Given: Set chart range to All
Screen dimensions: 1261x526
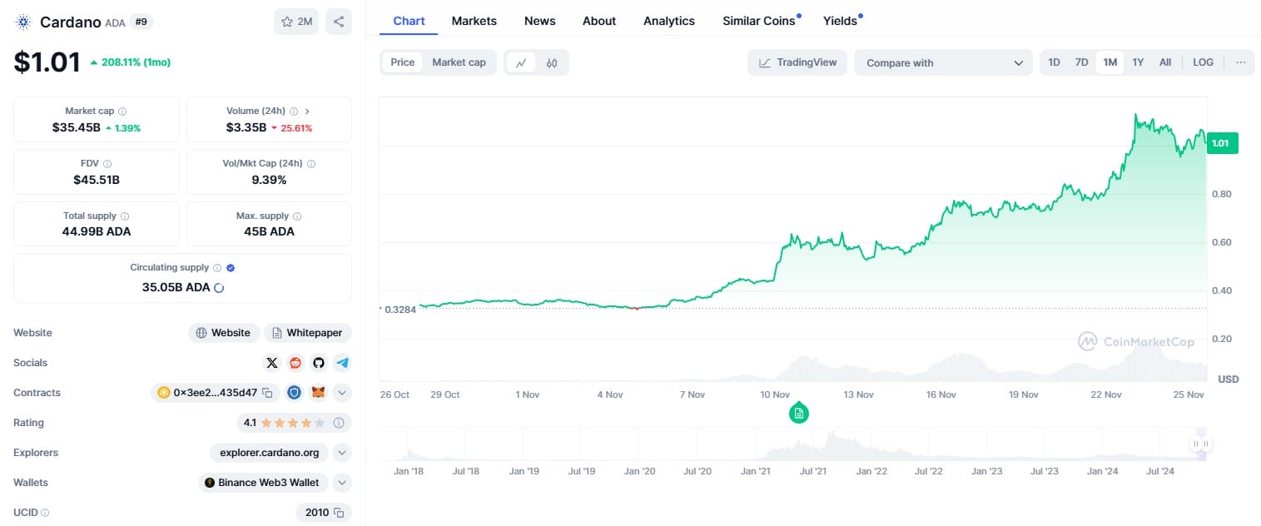Looking at the screenshot, I should click(x=1165, y=62).
